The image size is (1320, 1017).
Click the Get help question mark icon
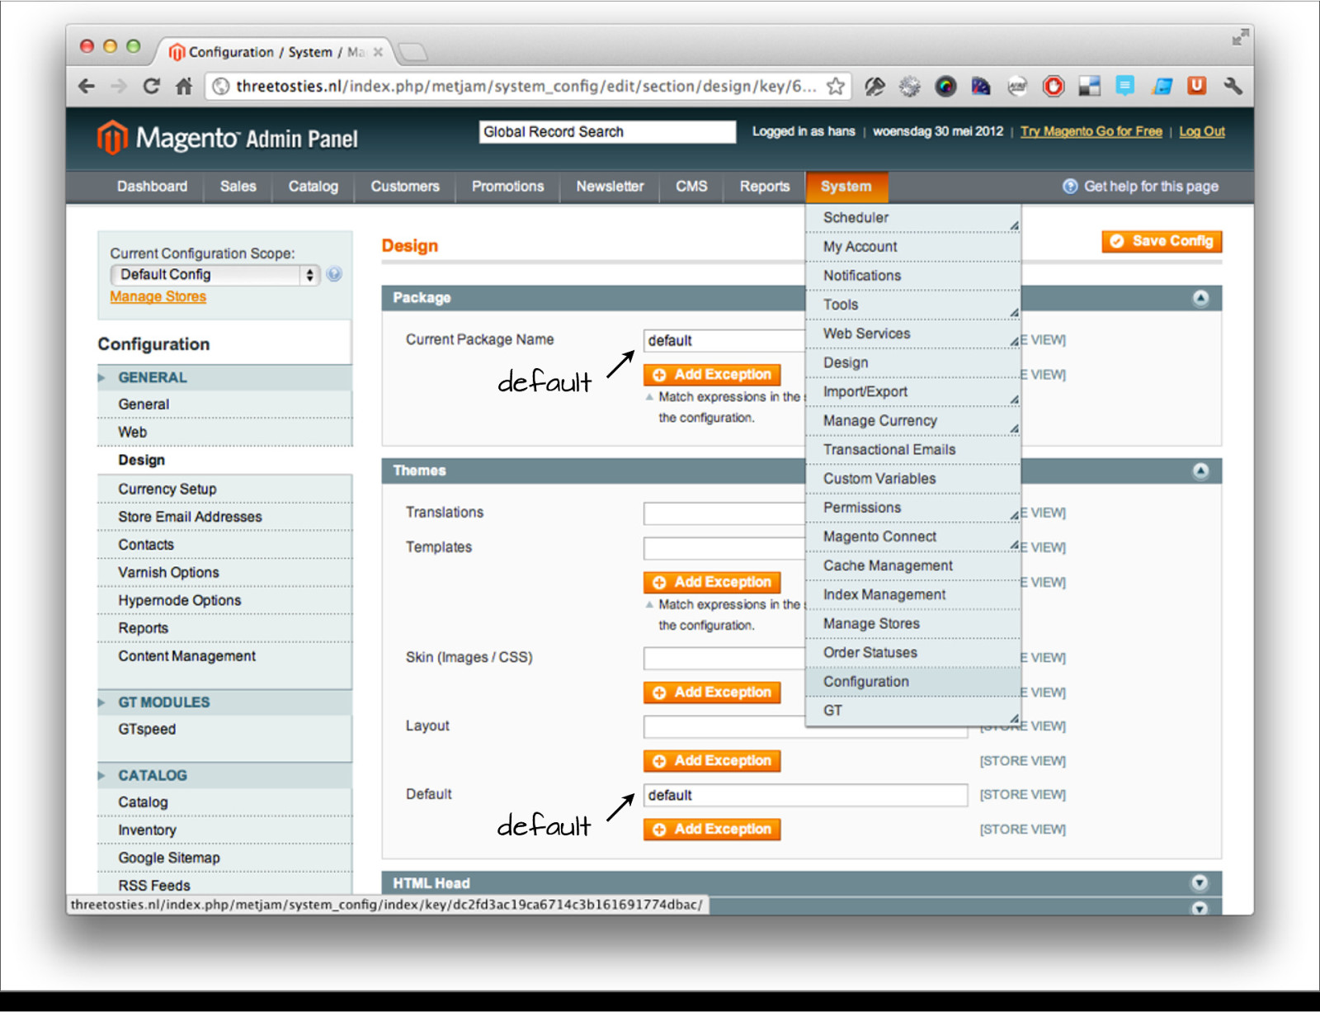(x=1070, y=187)
